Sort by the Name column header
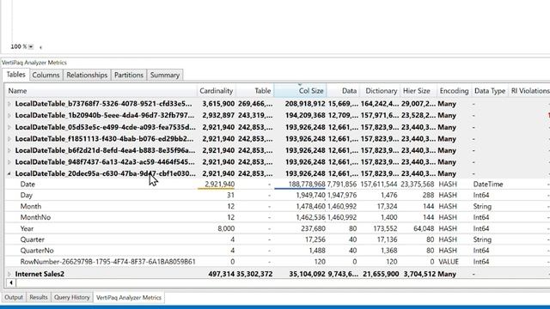 point(101,91)
